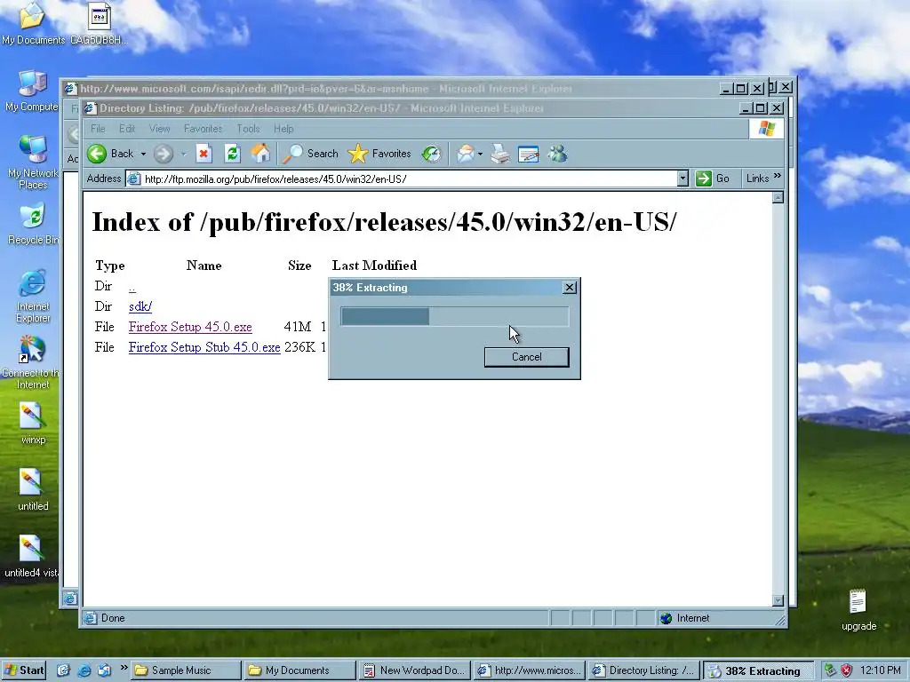Open the Mail button dropdown arrow

[x=480, y=155]
